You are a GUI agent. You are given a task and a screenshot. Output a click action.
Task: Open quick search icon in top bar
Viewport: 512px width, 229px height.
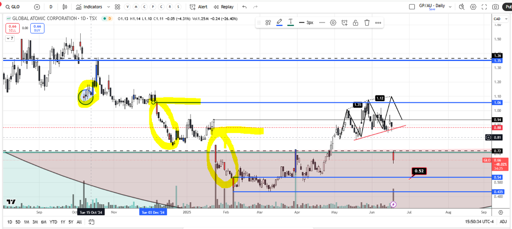462,7
